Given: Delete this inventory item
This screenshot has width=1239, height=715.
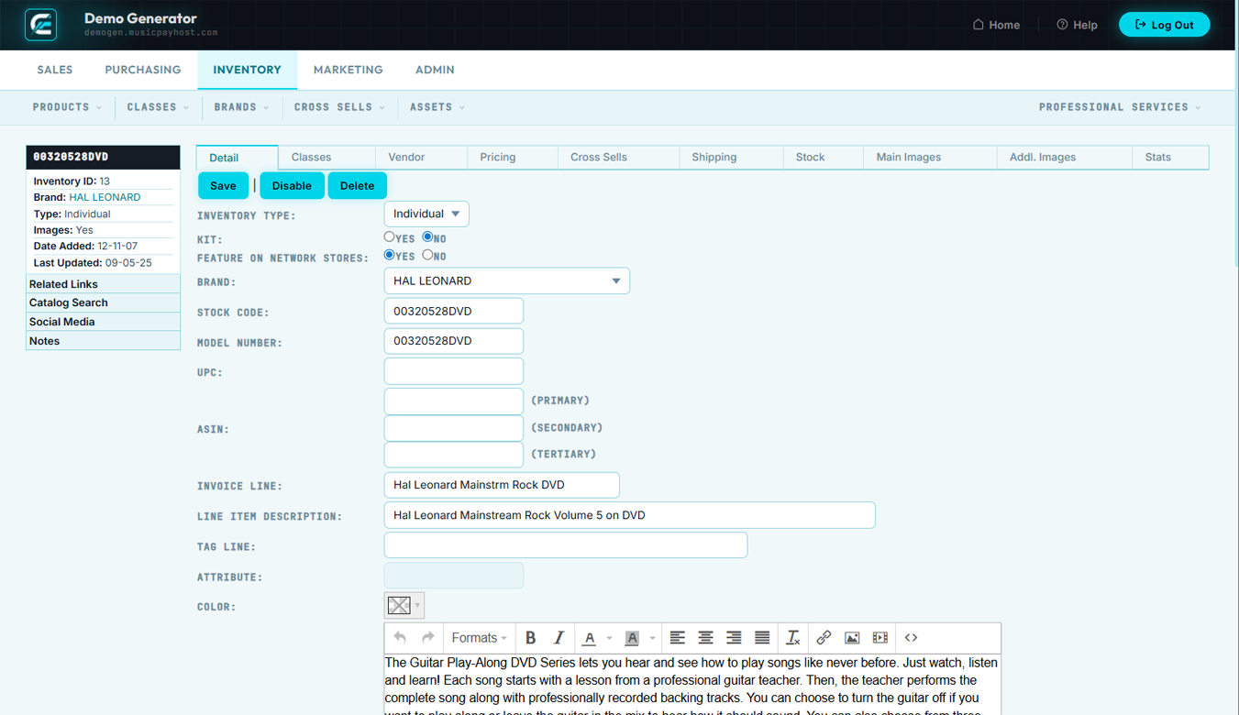Looking at the screenshot, I should point(357,185).
